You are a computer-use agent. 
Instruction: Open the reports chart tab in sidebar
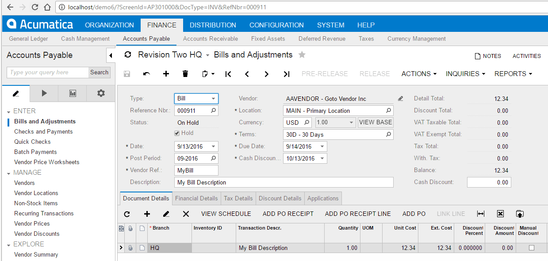73,93
